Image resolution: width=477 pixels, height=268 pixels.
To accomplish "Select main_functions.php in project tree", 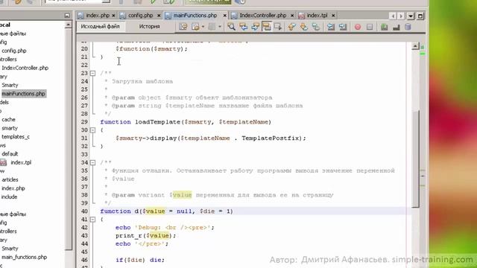I will 25,257.
